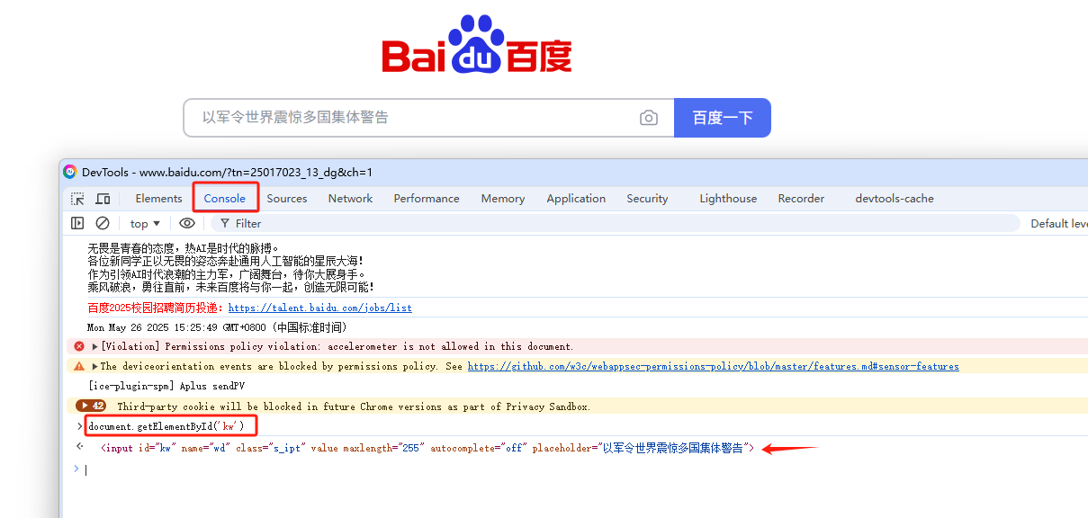1088x518 pixels.
Task: Click the Third-party cookie warning text
Action: click(354, 406)
